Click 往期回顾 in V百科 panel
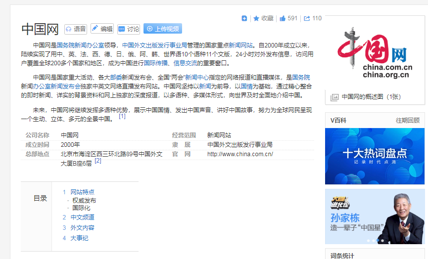The width and height of the screenshot is (428, 259). (408, 121)
